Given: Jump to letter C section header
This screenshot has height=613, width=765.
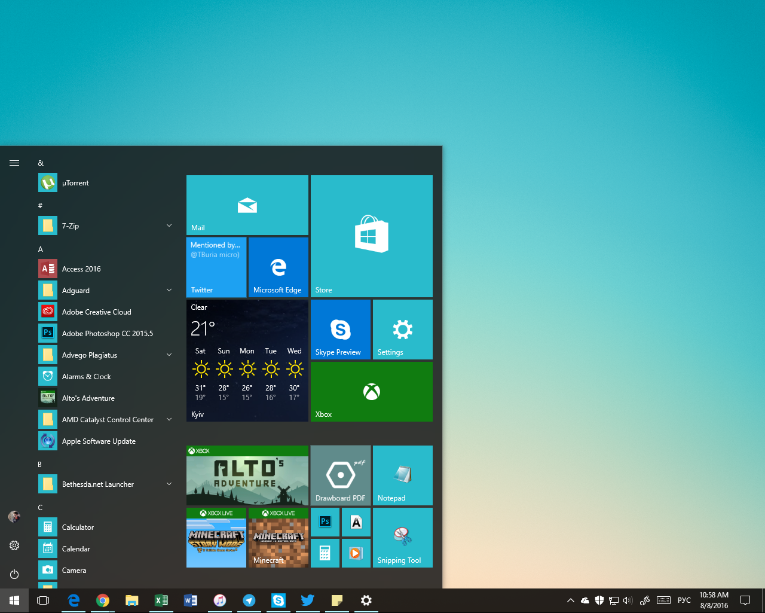Looking at the screenshot, I should click(x=41, y=508).
